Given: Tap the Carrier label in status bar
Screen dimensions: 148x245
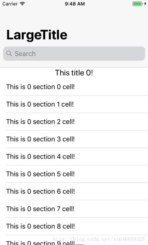Looking at the screenshot, I should tap(10, 4).
